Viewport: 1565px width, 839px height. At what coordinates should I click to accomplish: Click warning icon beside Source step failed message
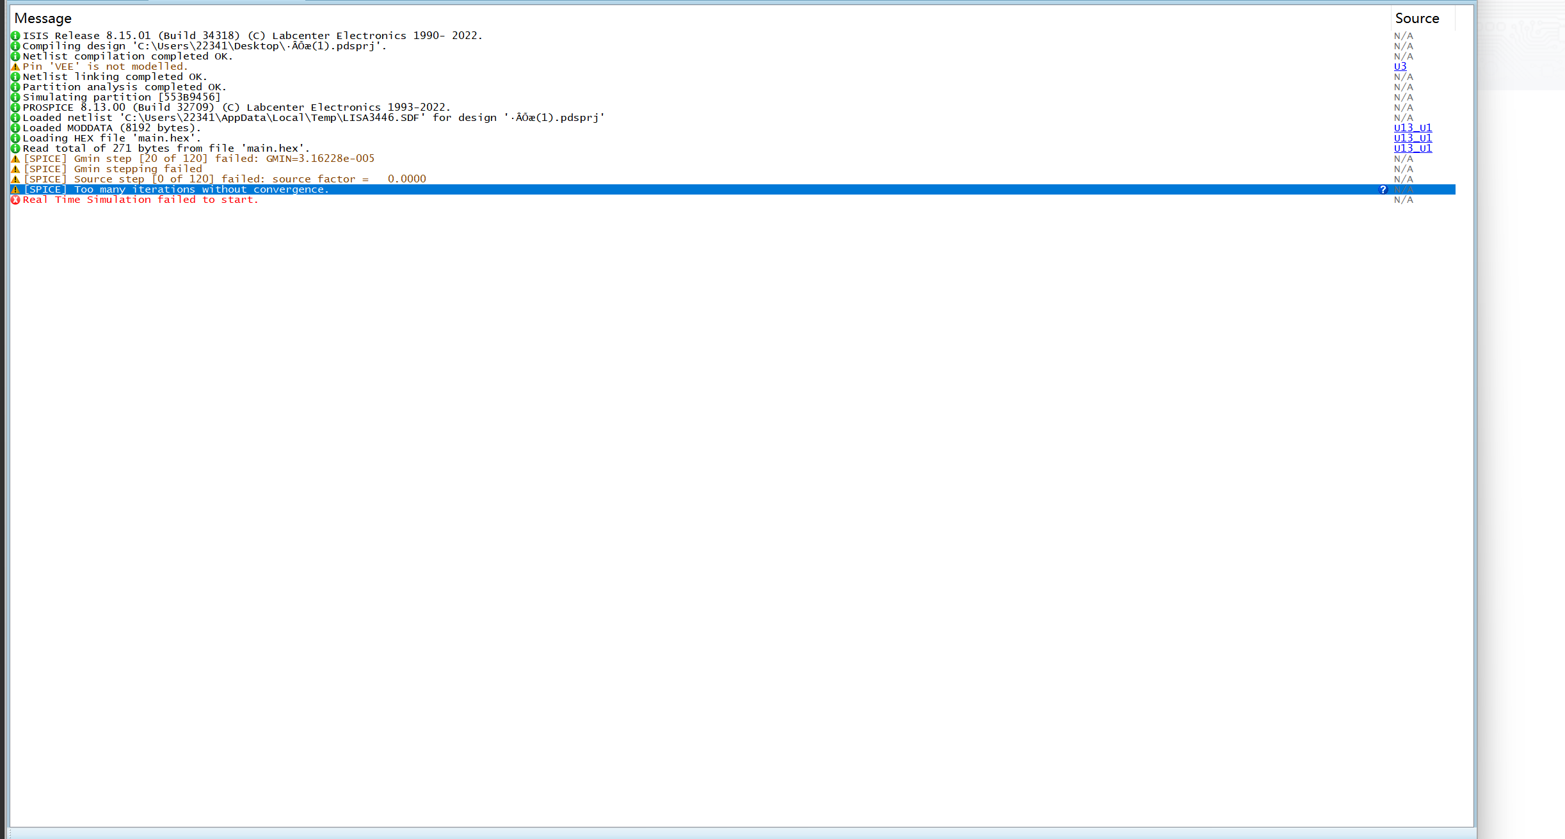(15, 179)
